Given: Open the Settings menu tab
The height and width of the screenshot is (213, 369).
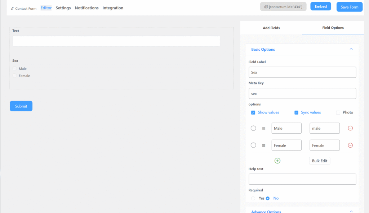Looking at the screenshot, I should click(63, 8).
